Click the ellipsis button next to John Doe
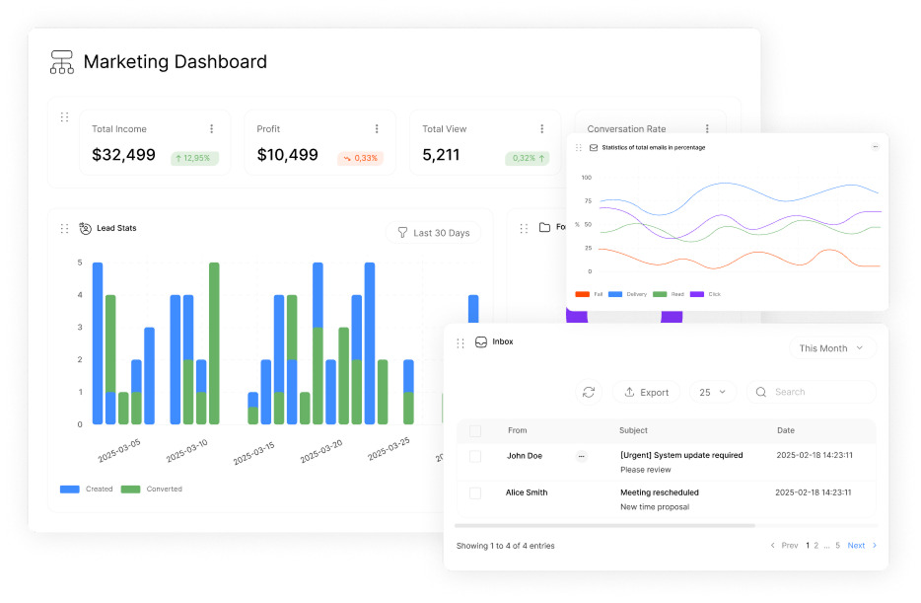Viewport: 921px width, 603px height. (581, 456)
